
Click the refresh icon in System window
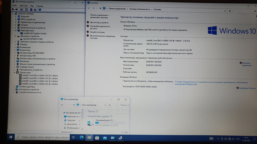click(230, 11)
